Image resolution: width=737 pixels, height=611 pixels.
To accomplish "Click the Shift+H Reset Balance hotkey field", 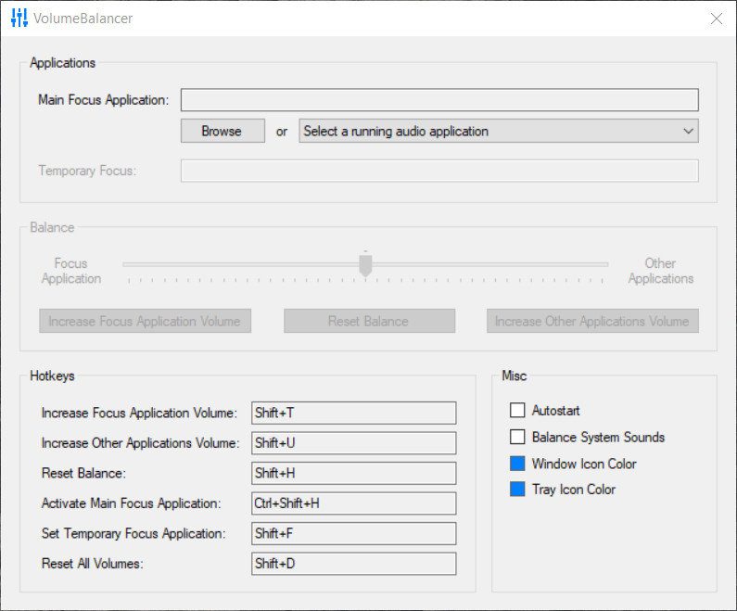I will (x=354, y=473).
